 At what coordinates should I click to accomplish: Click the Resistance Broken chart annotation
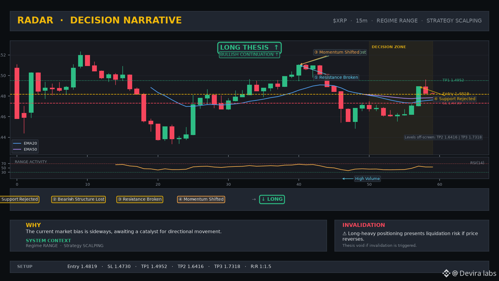click(x=336, y=77)
